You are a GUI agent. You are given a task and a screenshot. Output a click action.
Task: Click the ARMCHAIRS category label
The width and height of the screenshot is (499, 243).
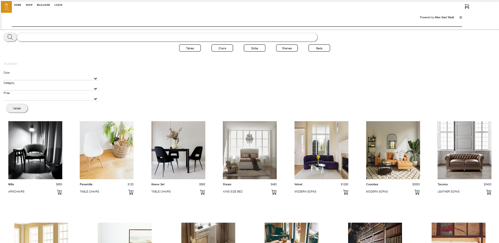16,192
